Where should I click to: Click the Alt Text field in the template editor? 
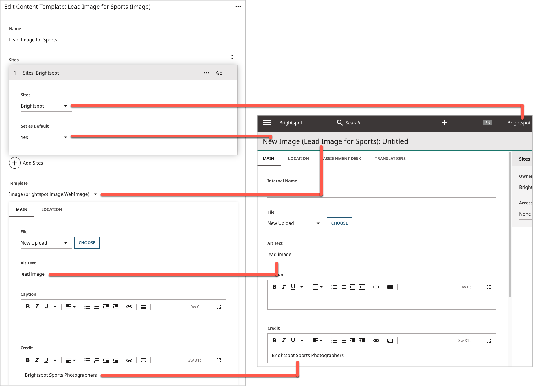coord(123,274)
